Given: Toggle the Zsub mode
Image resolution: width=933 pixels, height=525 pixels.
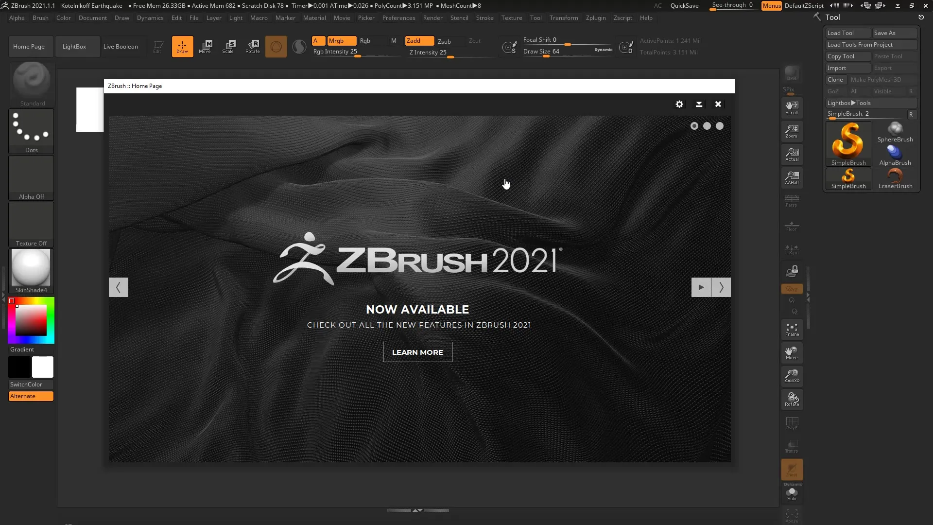Looking at the screenshot, I should (444, 41).
